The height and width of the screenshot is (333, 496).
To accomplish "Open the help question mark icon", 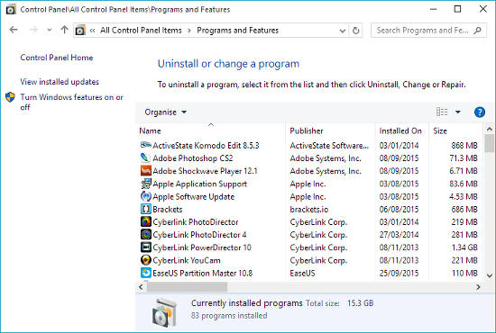I will [x=480, y=112].
